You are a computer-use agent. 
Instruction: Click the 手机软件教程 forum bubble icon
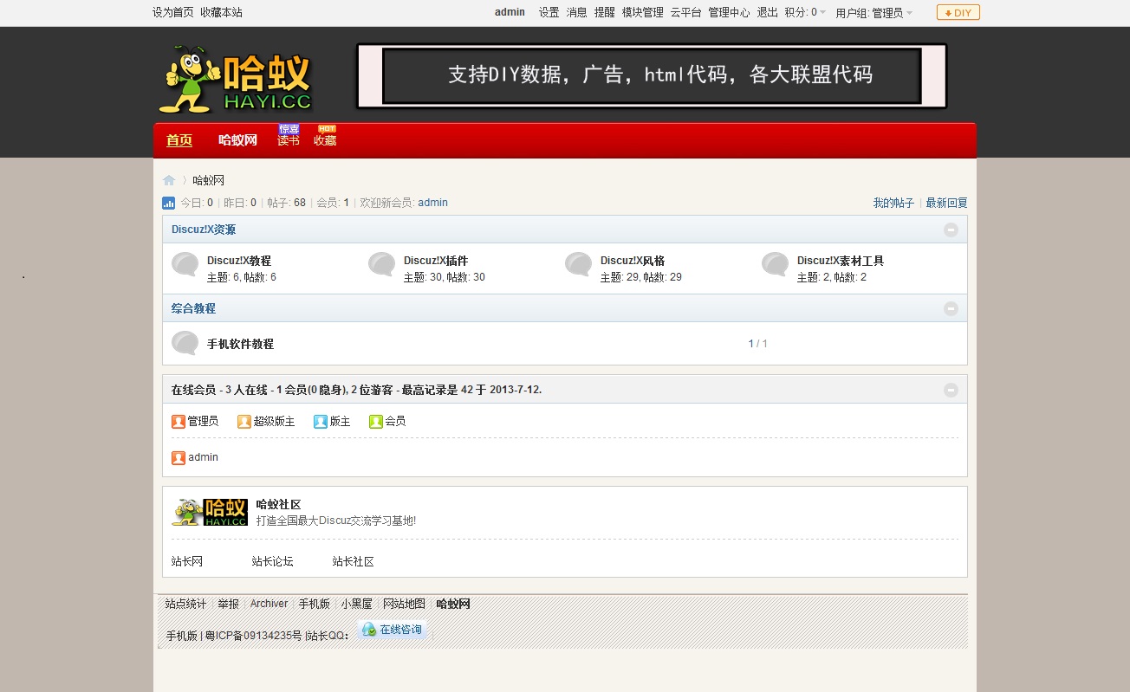pos(185,343)
